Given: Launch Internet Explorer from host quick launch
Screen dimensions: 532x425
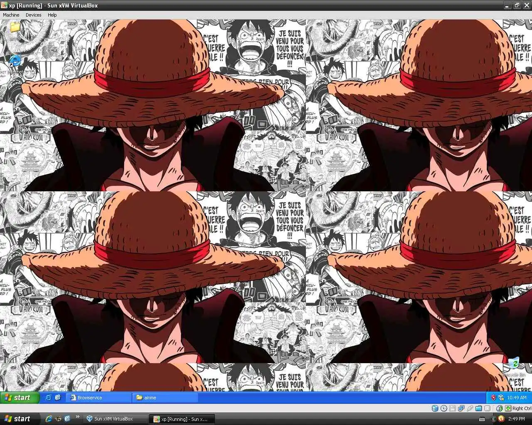Looking at the screenshot, I should (49, 419).
